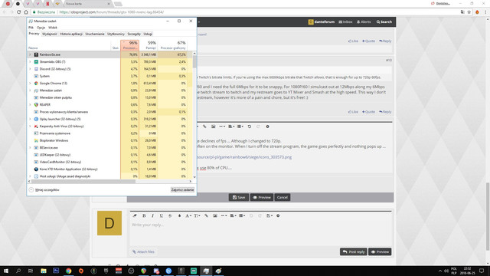Open the list dropdown in reply editor
Viewport: 490px width, 276px height.
pyautogui.click(x=242, y=215)
